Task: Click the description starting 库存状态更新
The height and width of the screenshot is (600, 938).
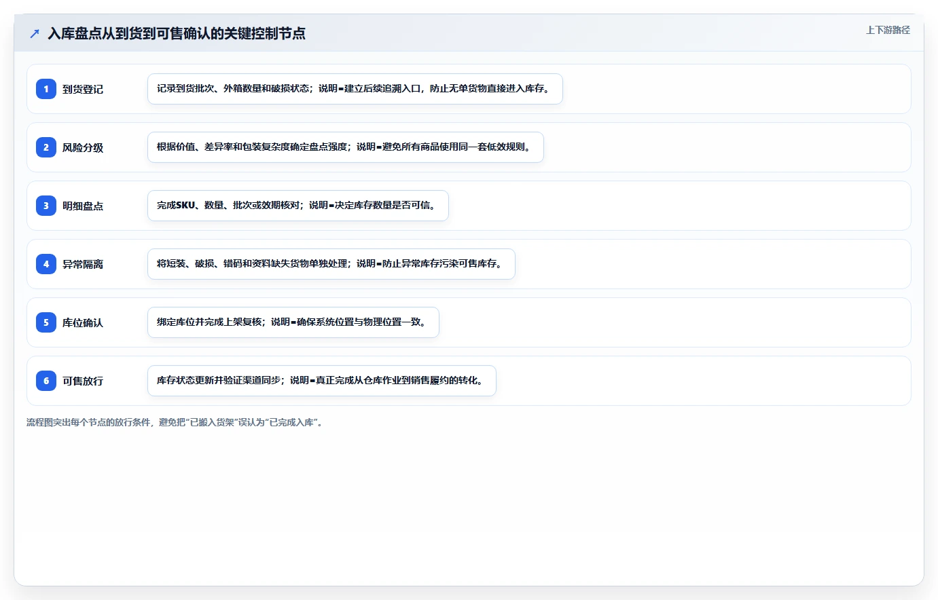Action: click(322, 381)
